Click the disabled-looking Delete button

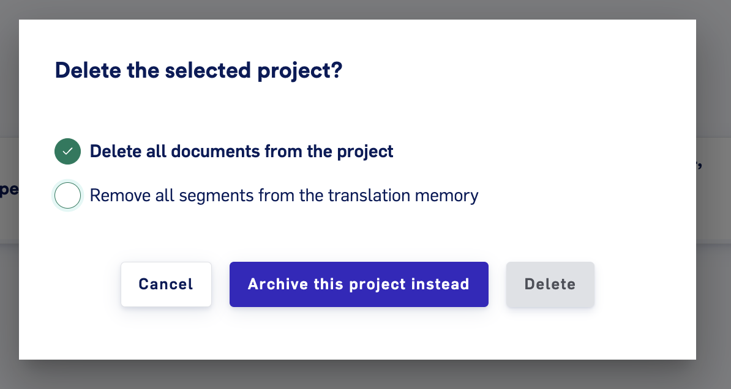coord(550,284)
